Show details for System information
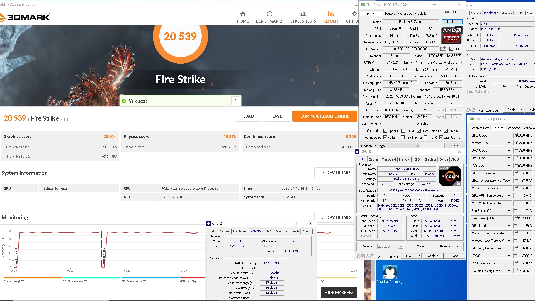 337,173
